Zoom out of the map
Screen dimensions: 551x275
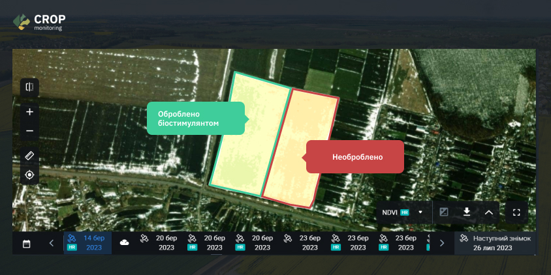point(29,131)
